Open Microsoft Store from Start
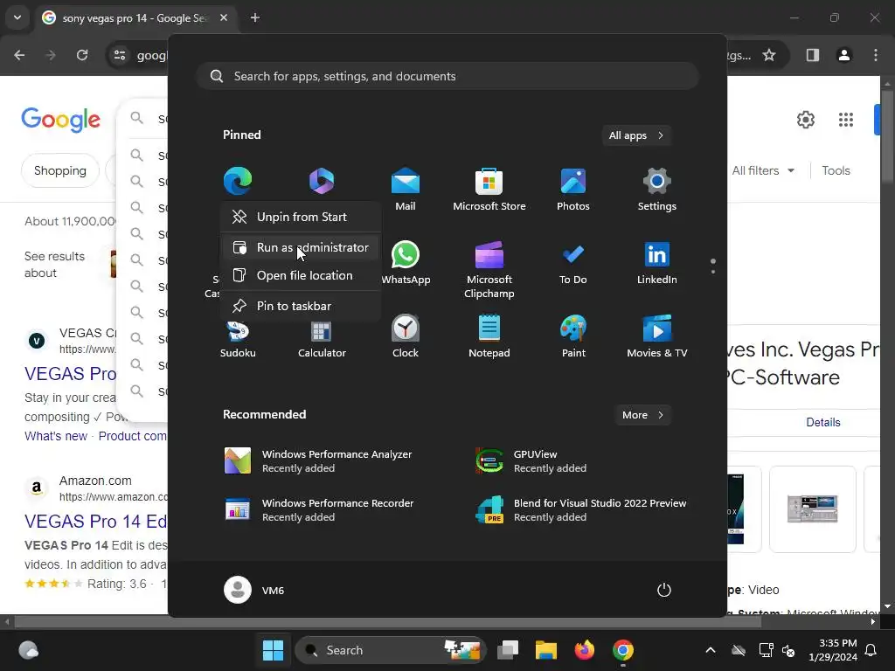 (489, 190)
